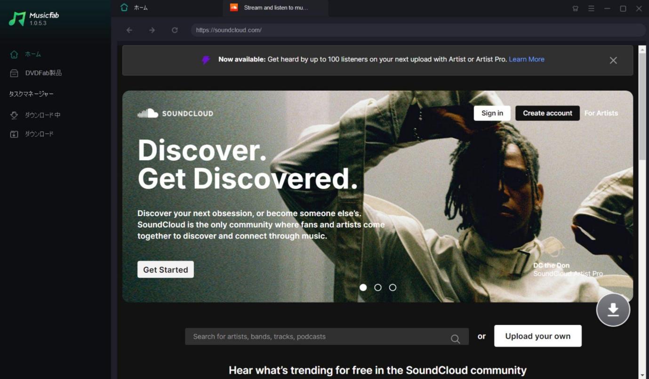Viewport: 649px width, 379px height.
Task: Select the second carousel dot
Action: click(x=378, y=287)
